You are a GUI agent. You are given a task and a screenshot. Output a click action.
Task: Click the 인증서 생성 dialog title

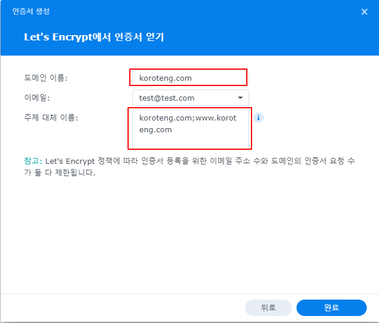31,11
